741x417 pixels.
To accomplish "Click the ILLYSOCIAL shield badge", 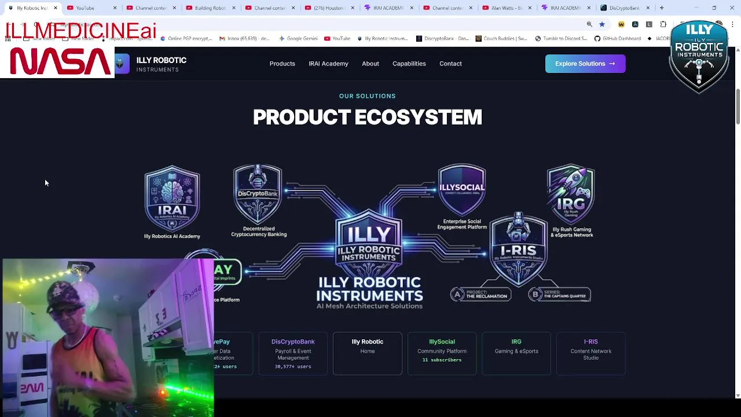I will [x=462, y=190].
